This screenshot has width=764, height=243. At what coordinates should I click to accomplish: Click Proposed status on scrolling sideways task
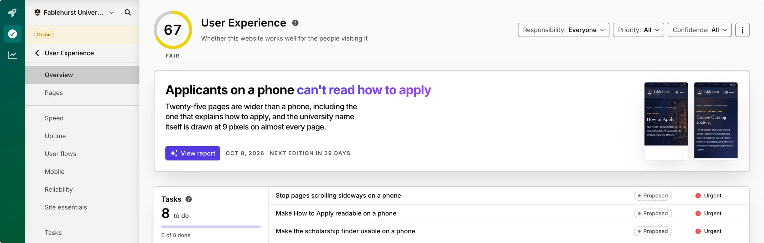coord(652,195)
